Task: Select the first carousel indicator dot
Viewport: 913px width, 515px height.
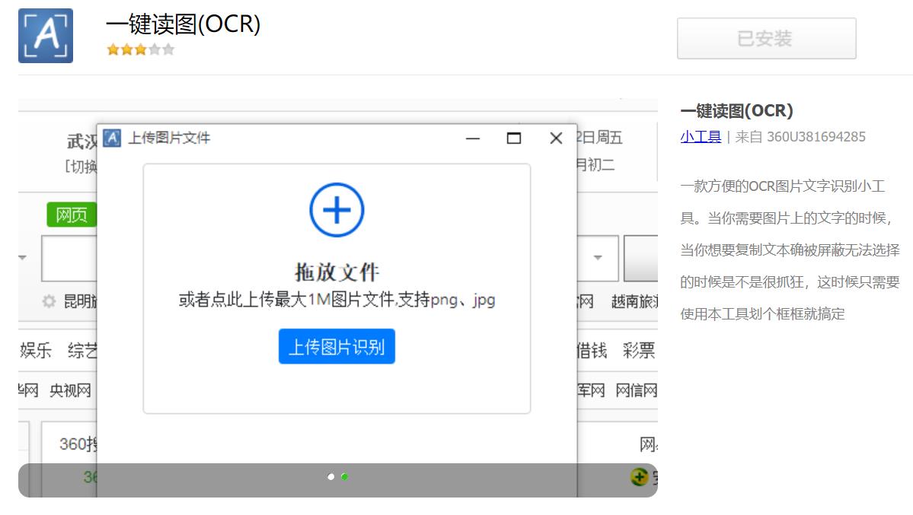Action: (331, 477)
